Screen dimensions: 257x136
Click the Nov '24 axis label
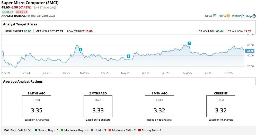click(x=6, y=73)
